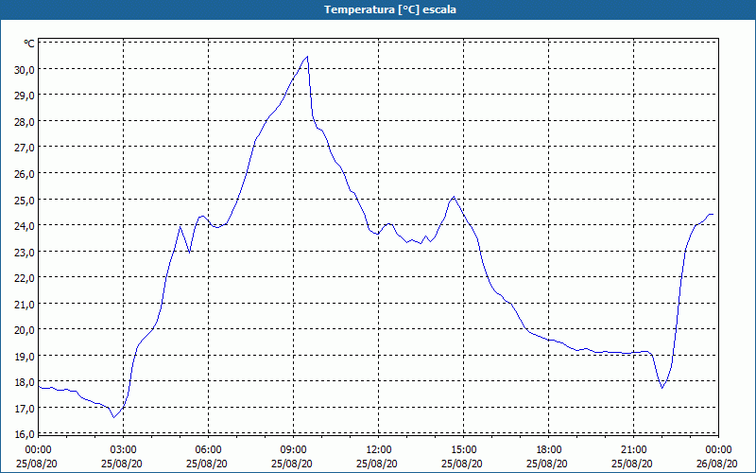Screen dimensions: 756x473
Task: Click the 28,0 y-axis label
Action: tap(26, 122)
